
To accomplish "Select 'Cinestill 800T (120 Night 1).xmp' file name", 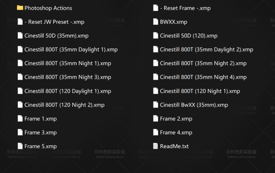I will coord(200,91).
